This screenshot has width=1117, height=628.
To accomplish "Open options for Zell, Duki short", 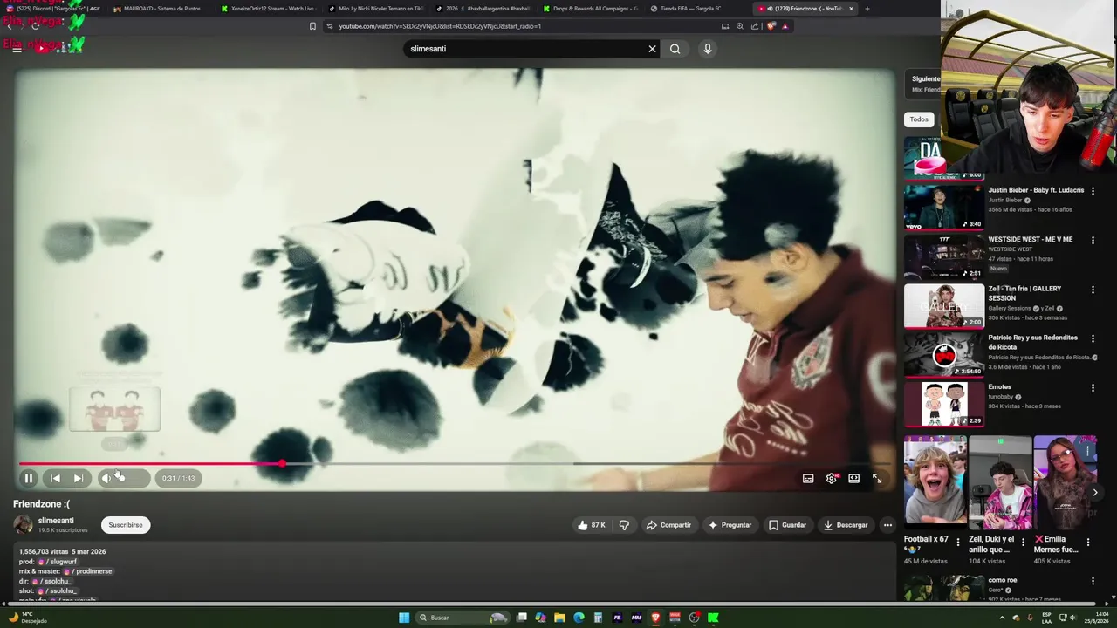I will pos(1023,543).
